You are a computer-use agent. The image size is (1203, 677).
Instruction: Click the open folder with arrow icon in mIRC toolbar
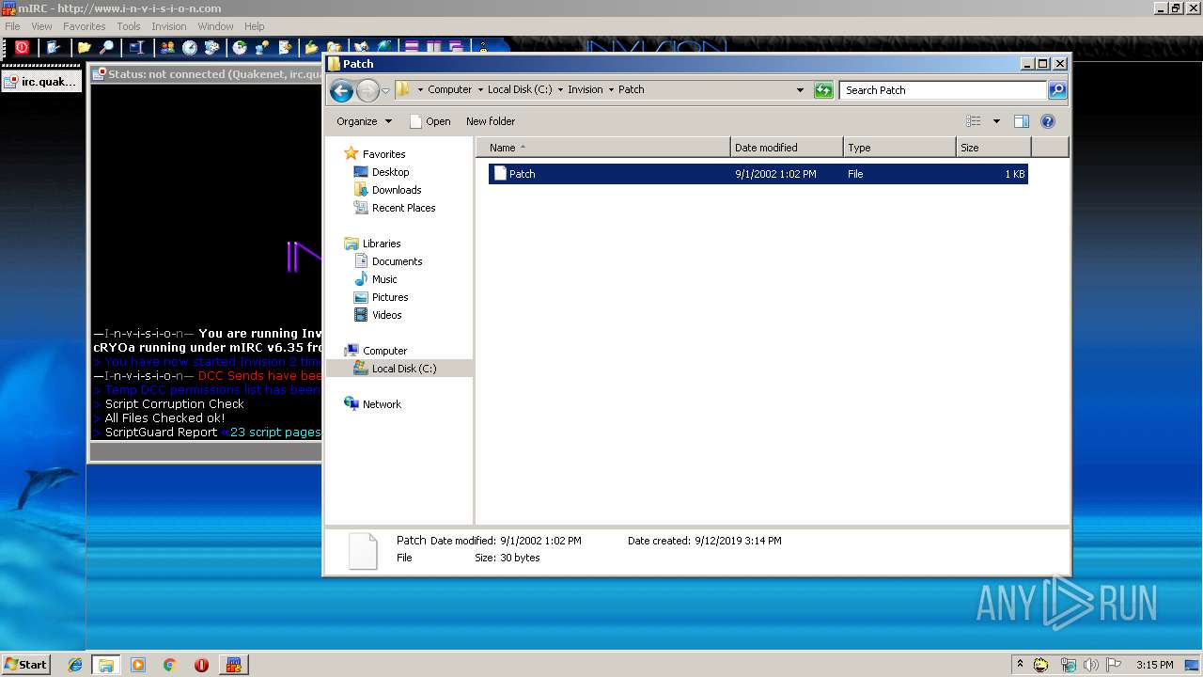312,47
